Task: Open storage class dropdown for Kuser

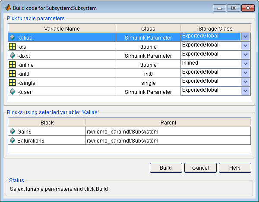Action: coord(245,91)
